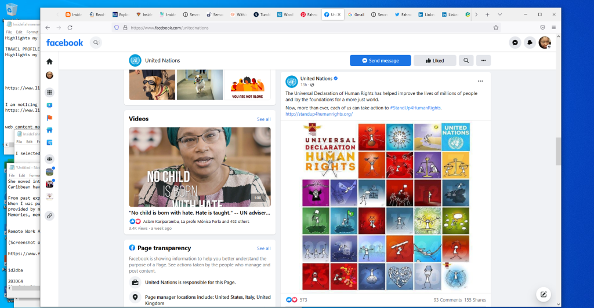Search the United Nations page
The height and width of the screenshot is (308, 594).
pos(466,60)
